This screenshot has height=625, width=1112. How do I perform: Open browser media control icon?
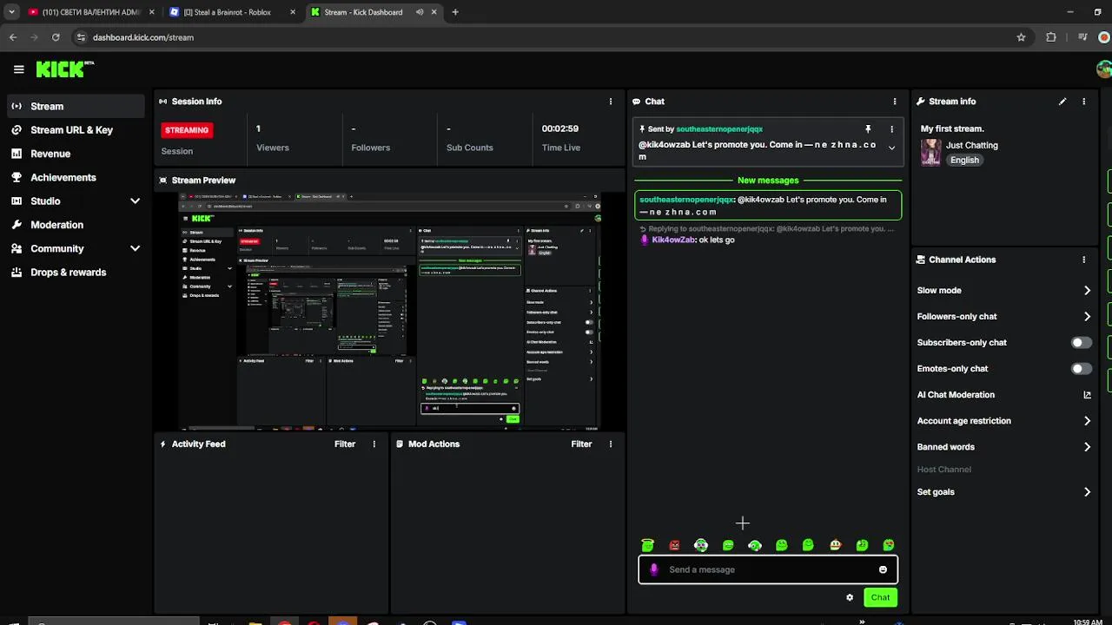(x=1082, y=37)
